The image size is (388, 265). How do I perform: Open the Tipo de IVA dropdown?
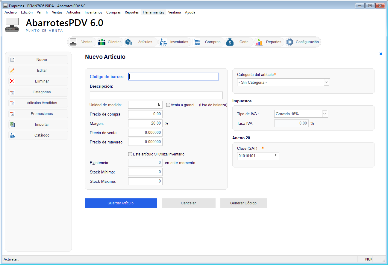tap(325, 114)
